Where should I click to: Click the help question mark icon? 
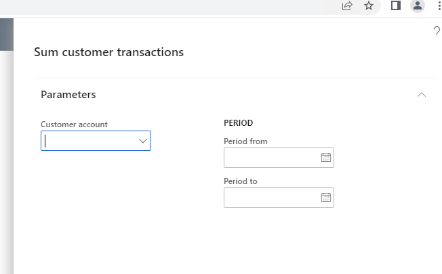(437, 32)
